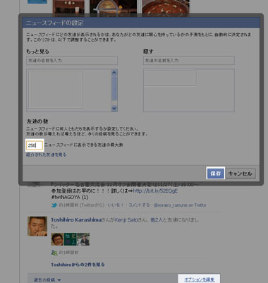Click the いいね！ link under the tweet
This screenshot has width=268, height=283.
tap(116, 205)
